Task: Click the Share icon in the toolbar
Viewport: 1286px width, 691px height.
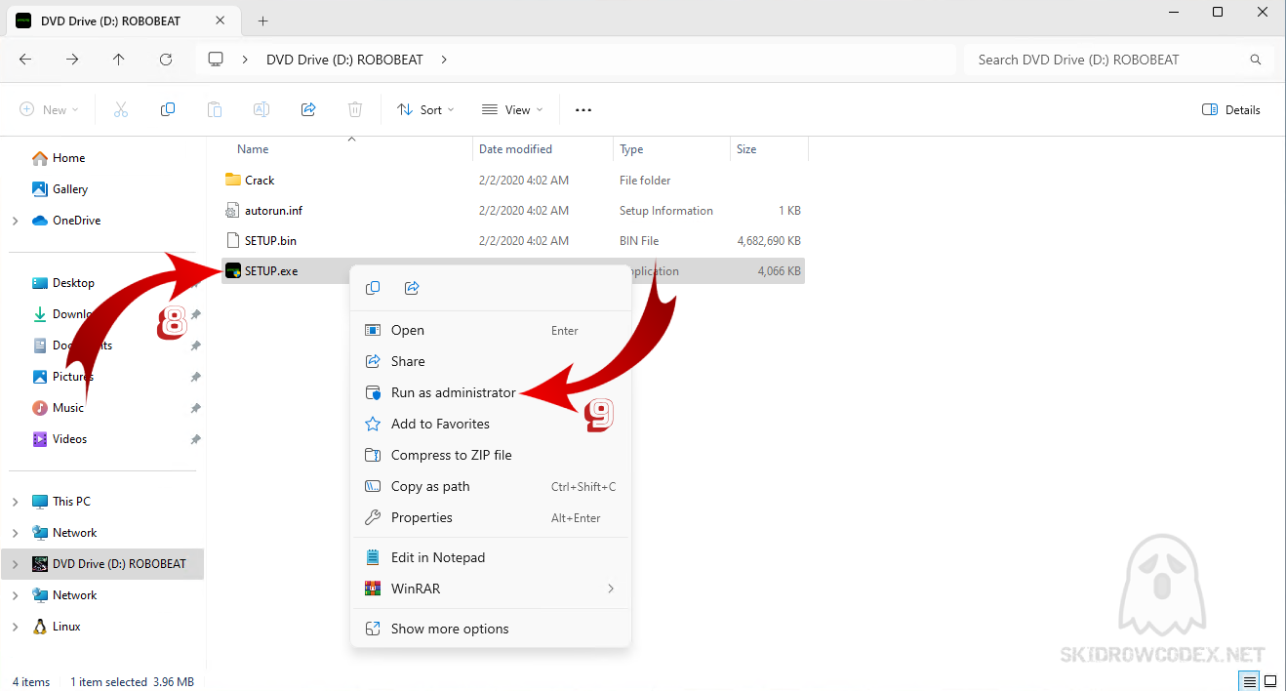Action: (308, 110)
